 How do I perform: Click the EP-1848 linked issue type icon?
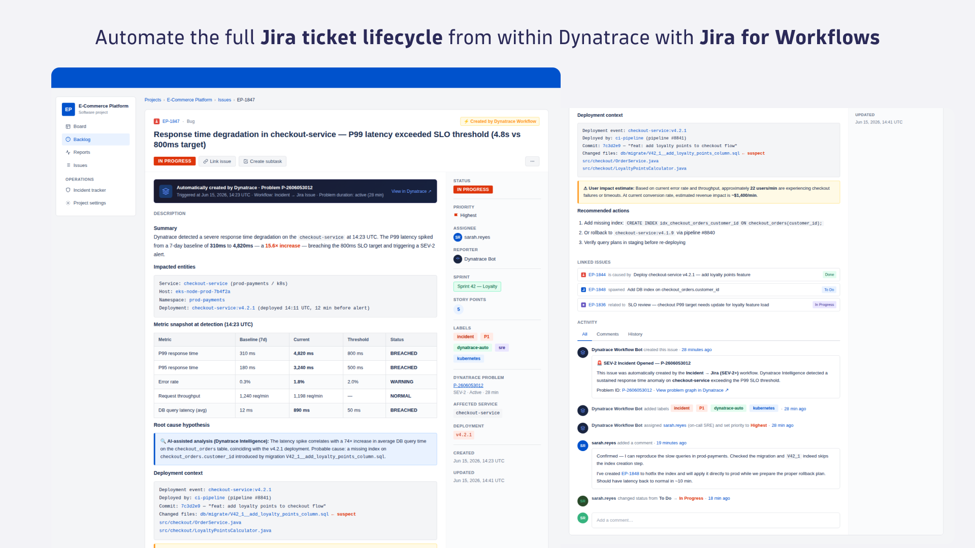583,290
